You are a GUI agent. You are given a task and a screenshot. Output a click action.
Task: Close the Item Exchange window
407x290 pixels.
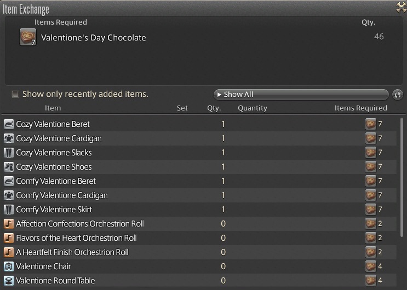click(400, 7)
